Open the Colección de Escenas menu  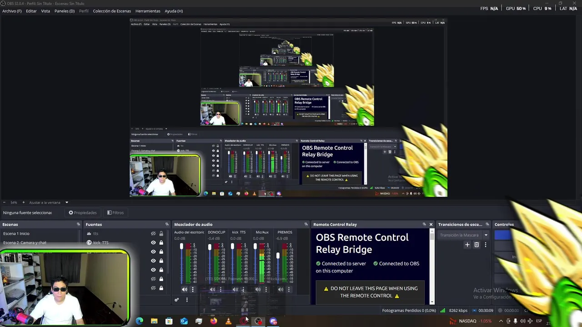pyautogui.click(x=112, y=11)
